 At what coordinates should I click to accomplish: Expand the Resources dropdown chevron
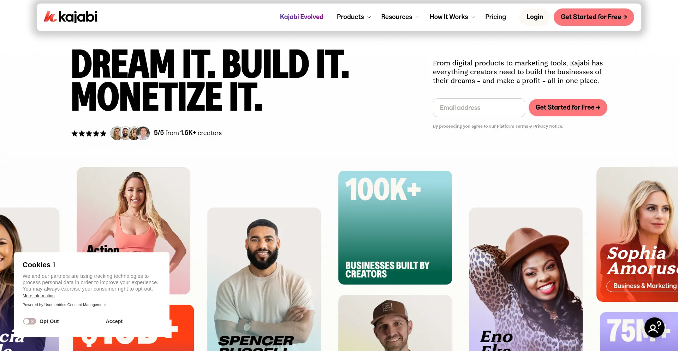[418, 17]
